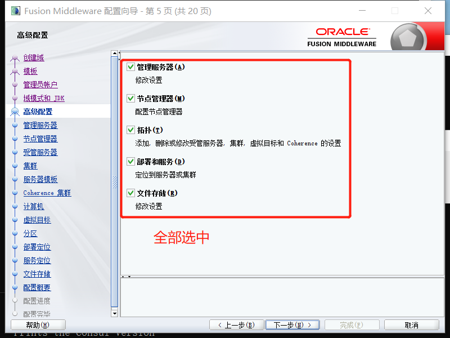Click the 下一步 button

pyautogui.click(x=292, y=324)
